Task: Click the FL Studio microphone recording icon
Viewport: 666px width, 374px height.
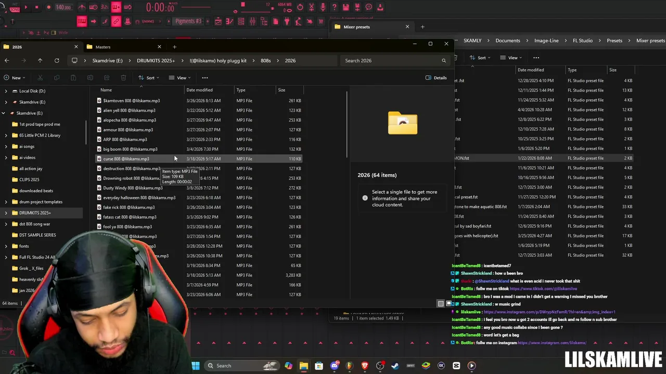Action: point(323,7)
